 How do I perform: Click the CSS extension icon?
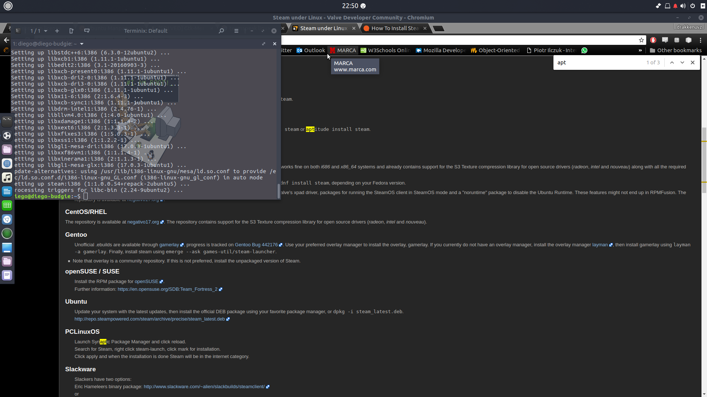coord(665,40)
